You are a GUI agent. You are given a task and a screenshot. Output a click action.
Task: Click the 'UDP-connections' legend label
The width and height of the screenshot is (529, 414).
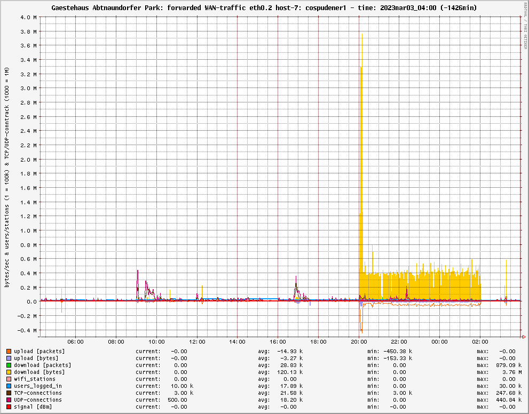(x=38, y=400)
